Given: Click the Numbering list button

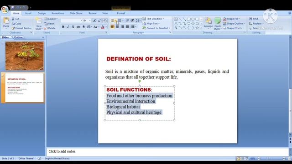Looking at the screenshot, I should 120,20.
